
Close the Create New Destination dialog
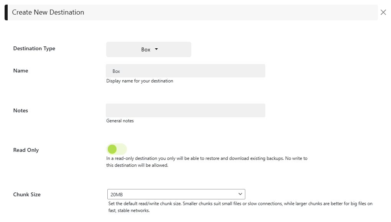[383, 12]
